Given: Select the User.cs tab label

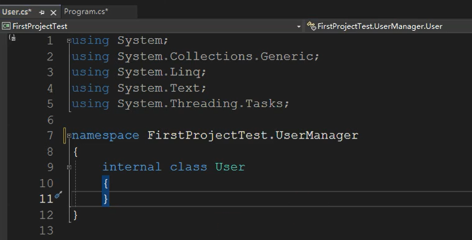Looking at the screenshot, I should pos(17,12).
